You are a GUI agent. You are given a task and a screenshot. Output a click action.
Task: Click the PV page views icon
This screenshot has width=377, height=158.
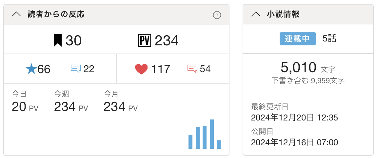(144, 40)
